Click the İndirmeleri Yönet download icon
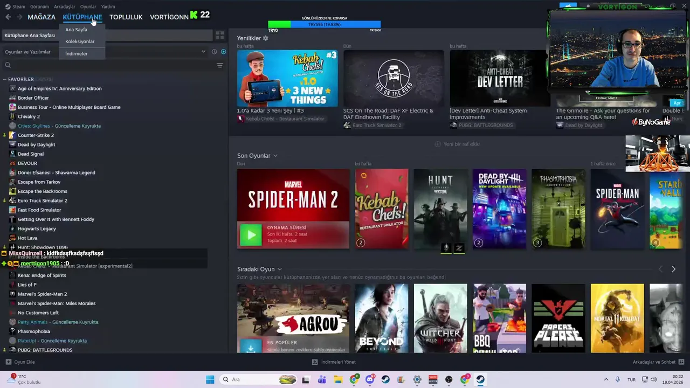Viewport: 690px width, 388px height. coord(315,362)
